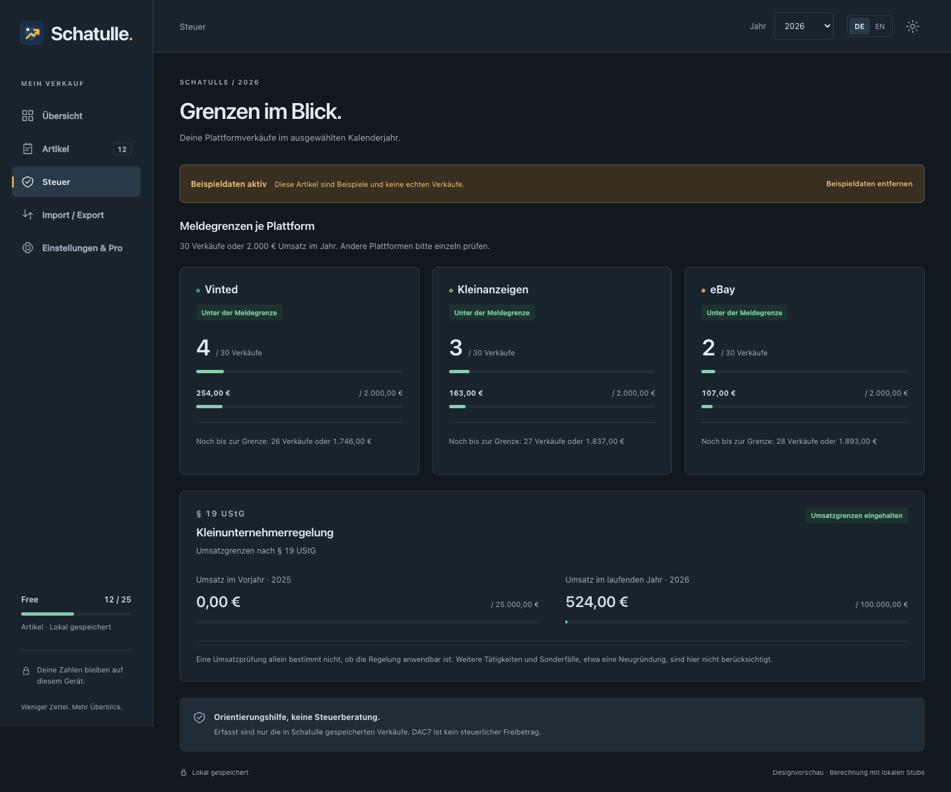Viewport: 951px width, 792px height.
Task: Click 'Beispieldaten entfernen' link
Action: tap(869, 184)
